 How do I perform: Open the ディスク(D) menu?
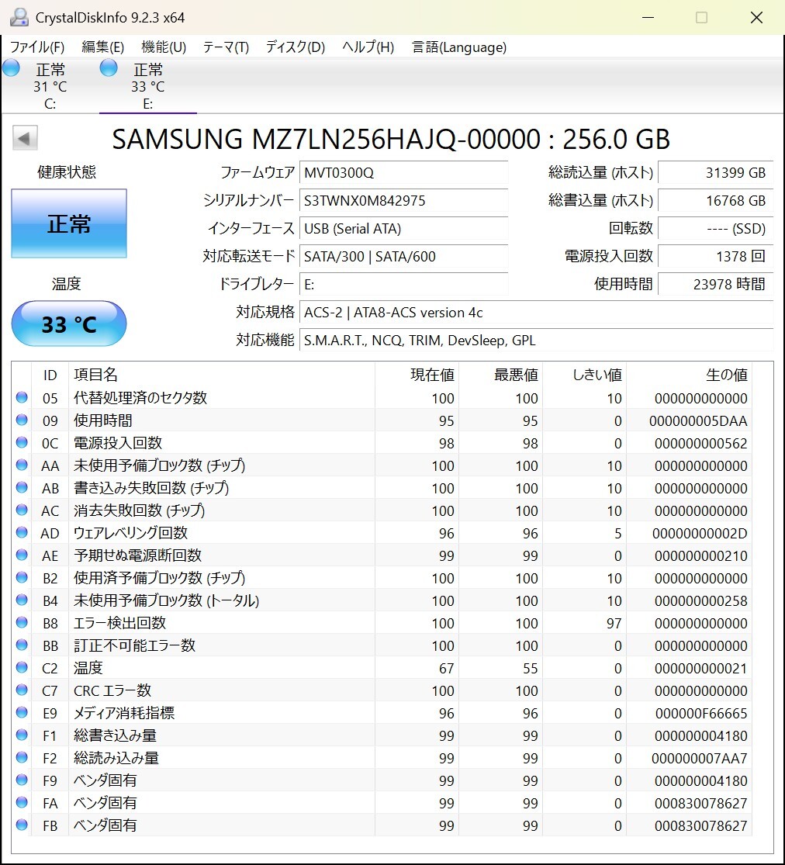(x=295, y=47)
